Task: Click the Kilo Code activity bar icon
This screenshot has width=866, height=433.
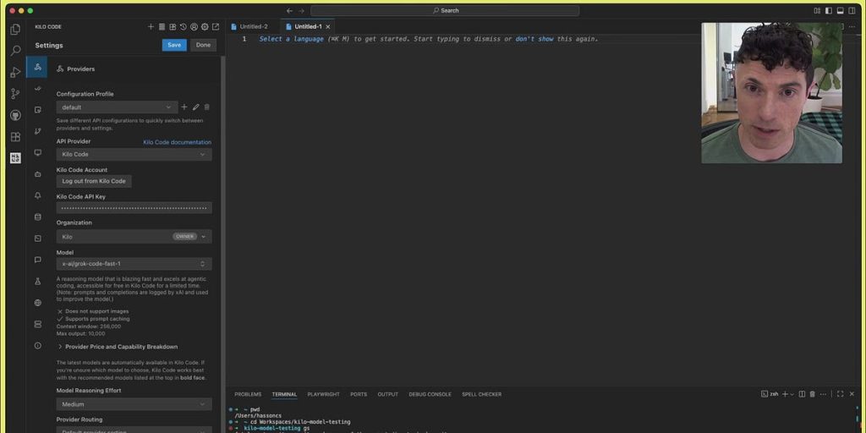Action: tap(15, 158)
